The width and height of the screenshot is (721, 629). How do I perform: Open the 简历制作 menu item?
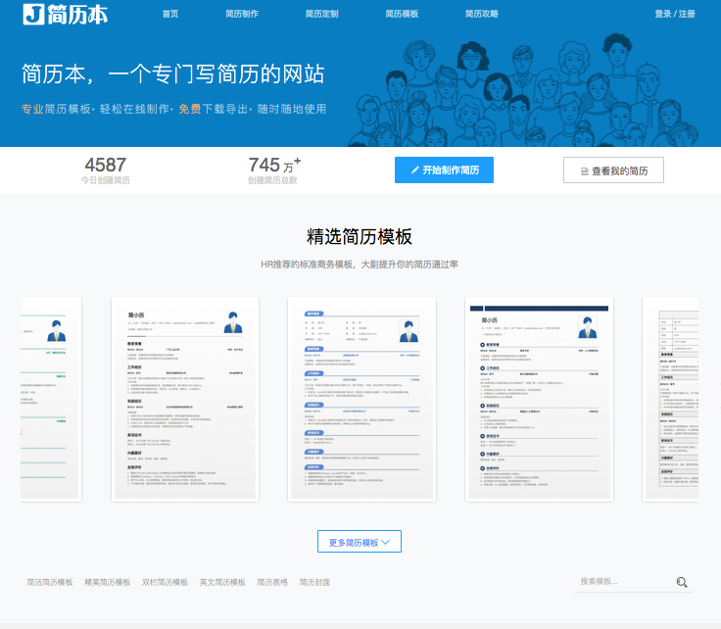(242, 14)
